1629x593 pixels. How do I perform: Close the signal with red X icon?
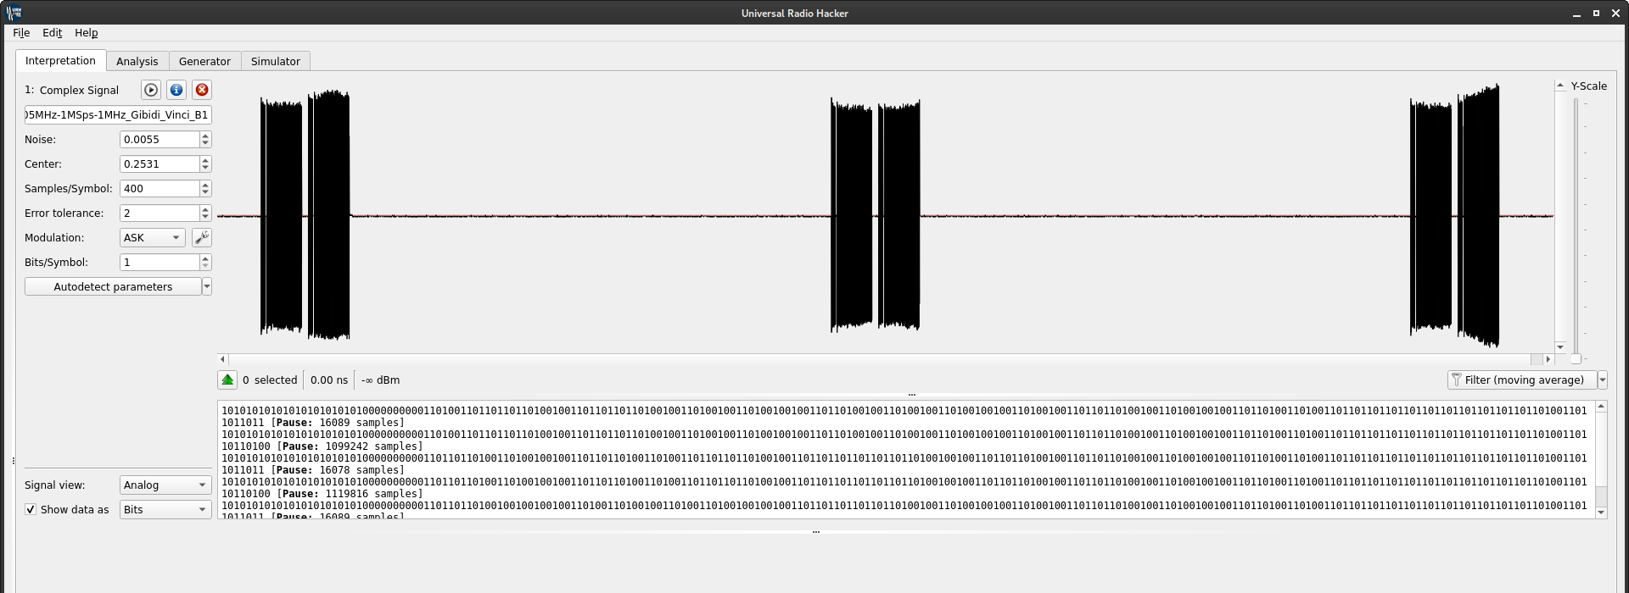click(x=202, y=90)
